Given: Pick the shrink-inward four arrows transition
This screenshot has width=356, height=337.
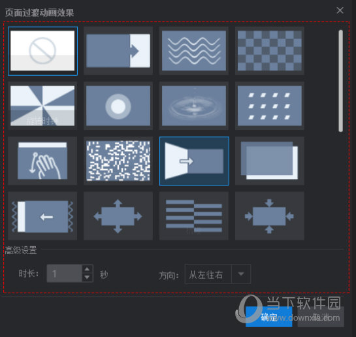Looking at the screenshot, I should pos(270,216).
